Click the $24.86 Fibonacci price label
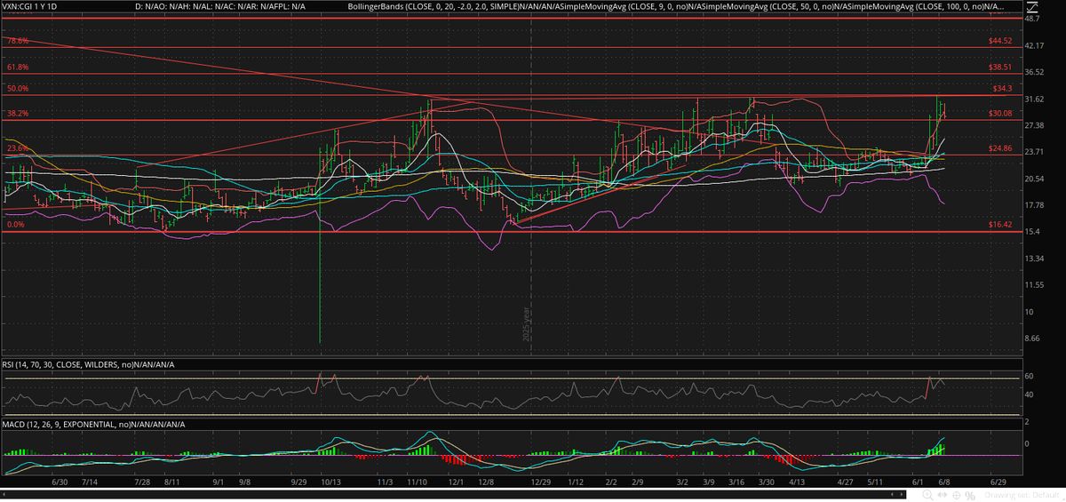This screenshot has width=1066, height=502. [x=1000, y=147]
